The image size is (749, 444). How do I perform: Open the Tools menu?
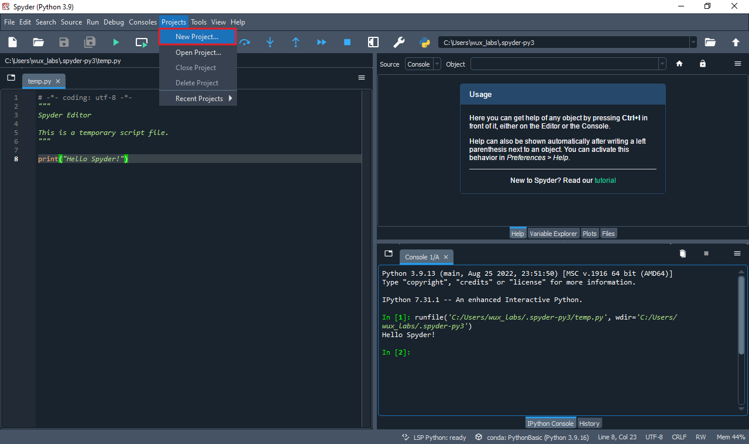tap(199, 22)
